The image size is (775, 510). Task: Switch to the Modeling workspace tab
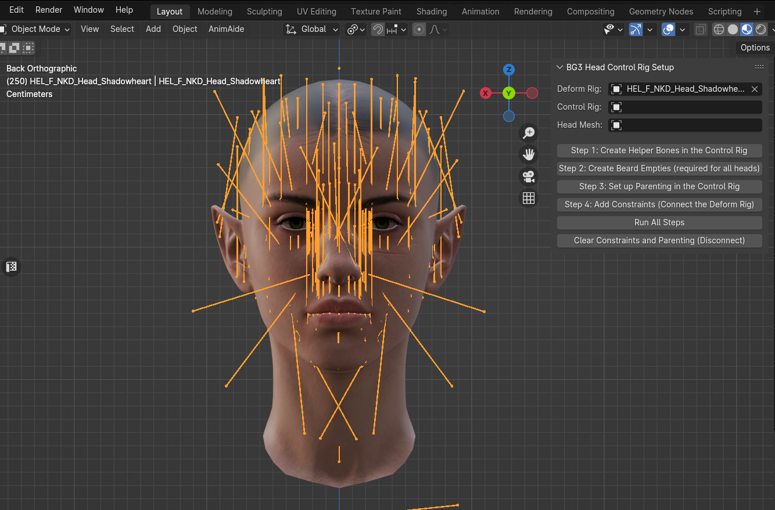tap(215, 12)
